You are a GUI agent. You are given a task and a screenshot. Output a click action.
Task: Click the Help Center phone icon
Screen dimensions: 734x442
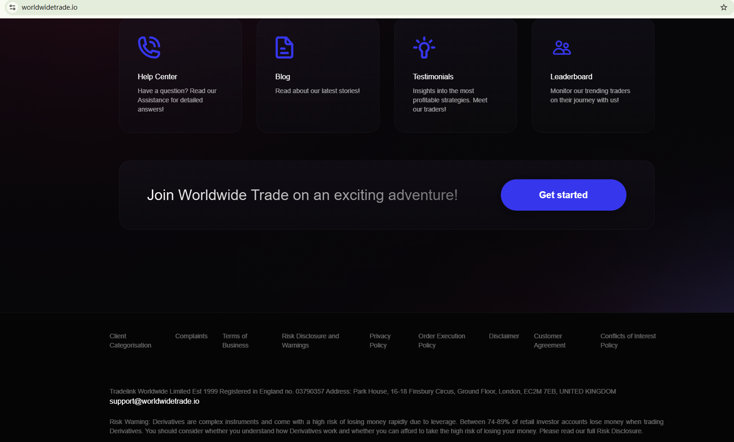pos(149,47)
